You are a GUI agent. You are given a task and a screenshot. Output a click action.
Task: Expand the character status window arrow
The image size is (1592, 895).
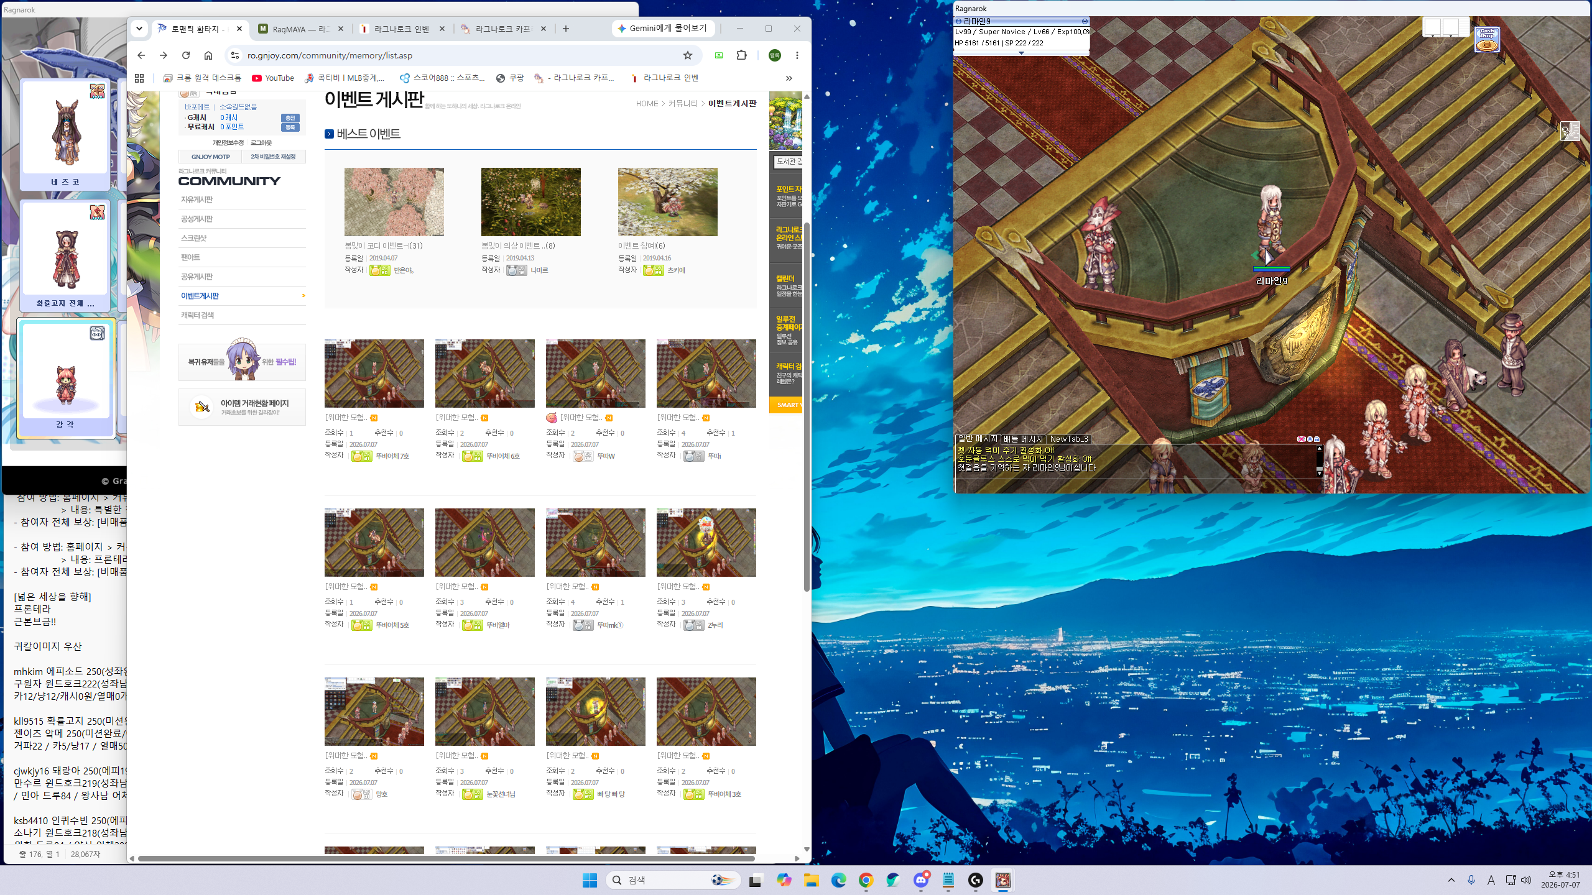coord(1021,53)
